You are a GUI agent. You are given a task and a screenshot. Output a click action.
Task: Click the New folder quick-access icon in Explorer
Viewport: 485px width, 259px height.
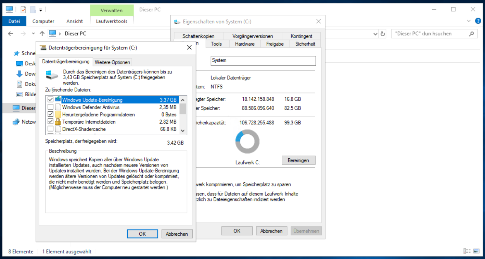(x=33, y=10)
